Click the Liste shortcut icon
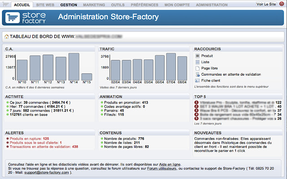This screenshot has width=287, height=179. pos(197,62)
